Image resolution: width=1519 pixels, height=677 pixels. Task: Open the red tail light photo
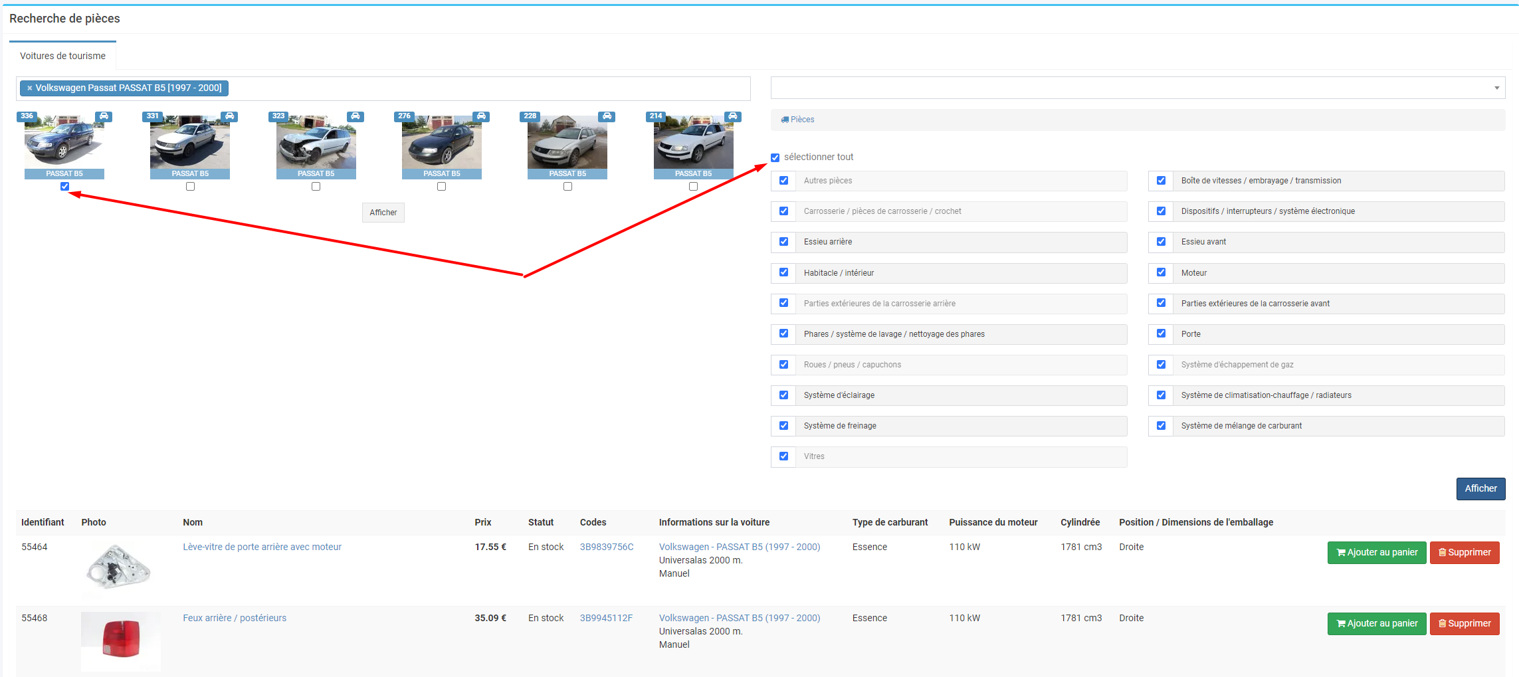point(121,640)
